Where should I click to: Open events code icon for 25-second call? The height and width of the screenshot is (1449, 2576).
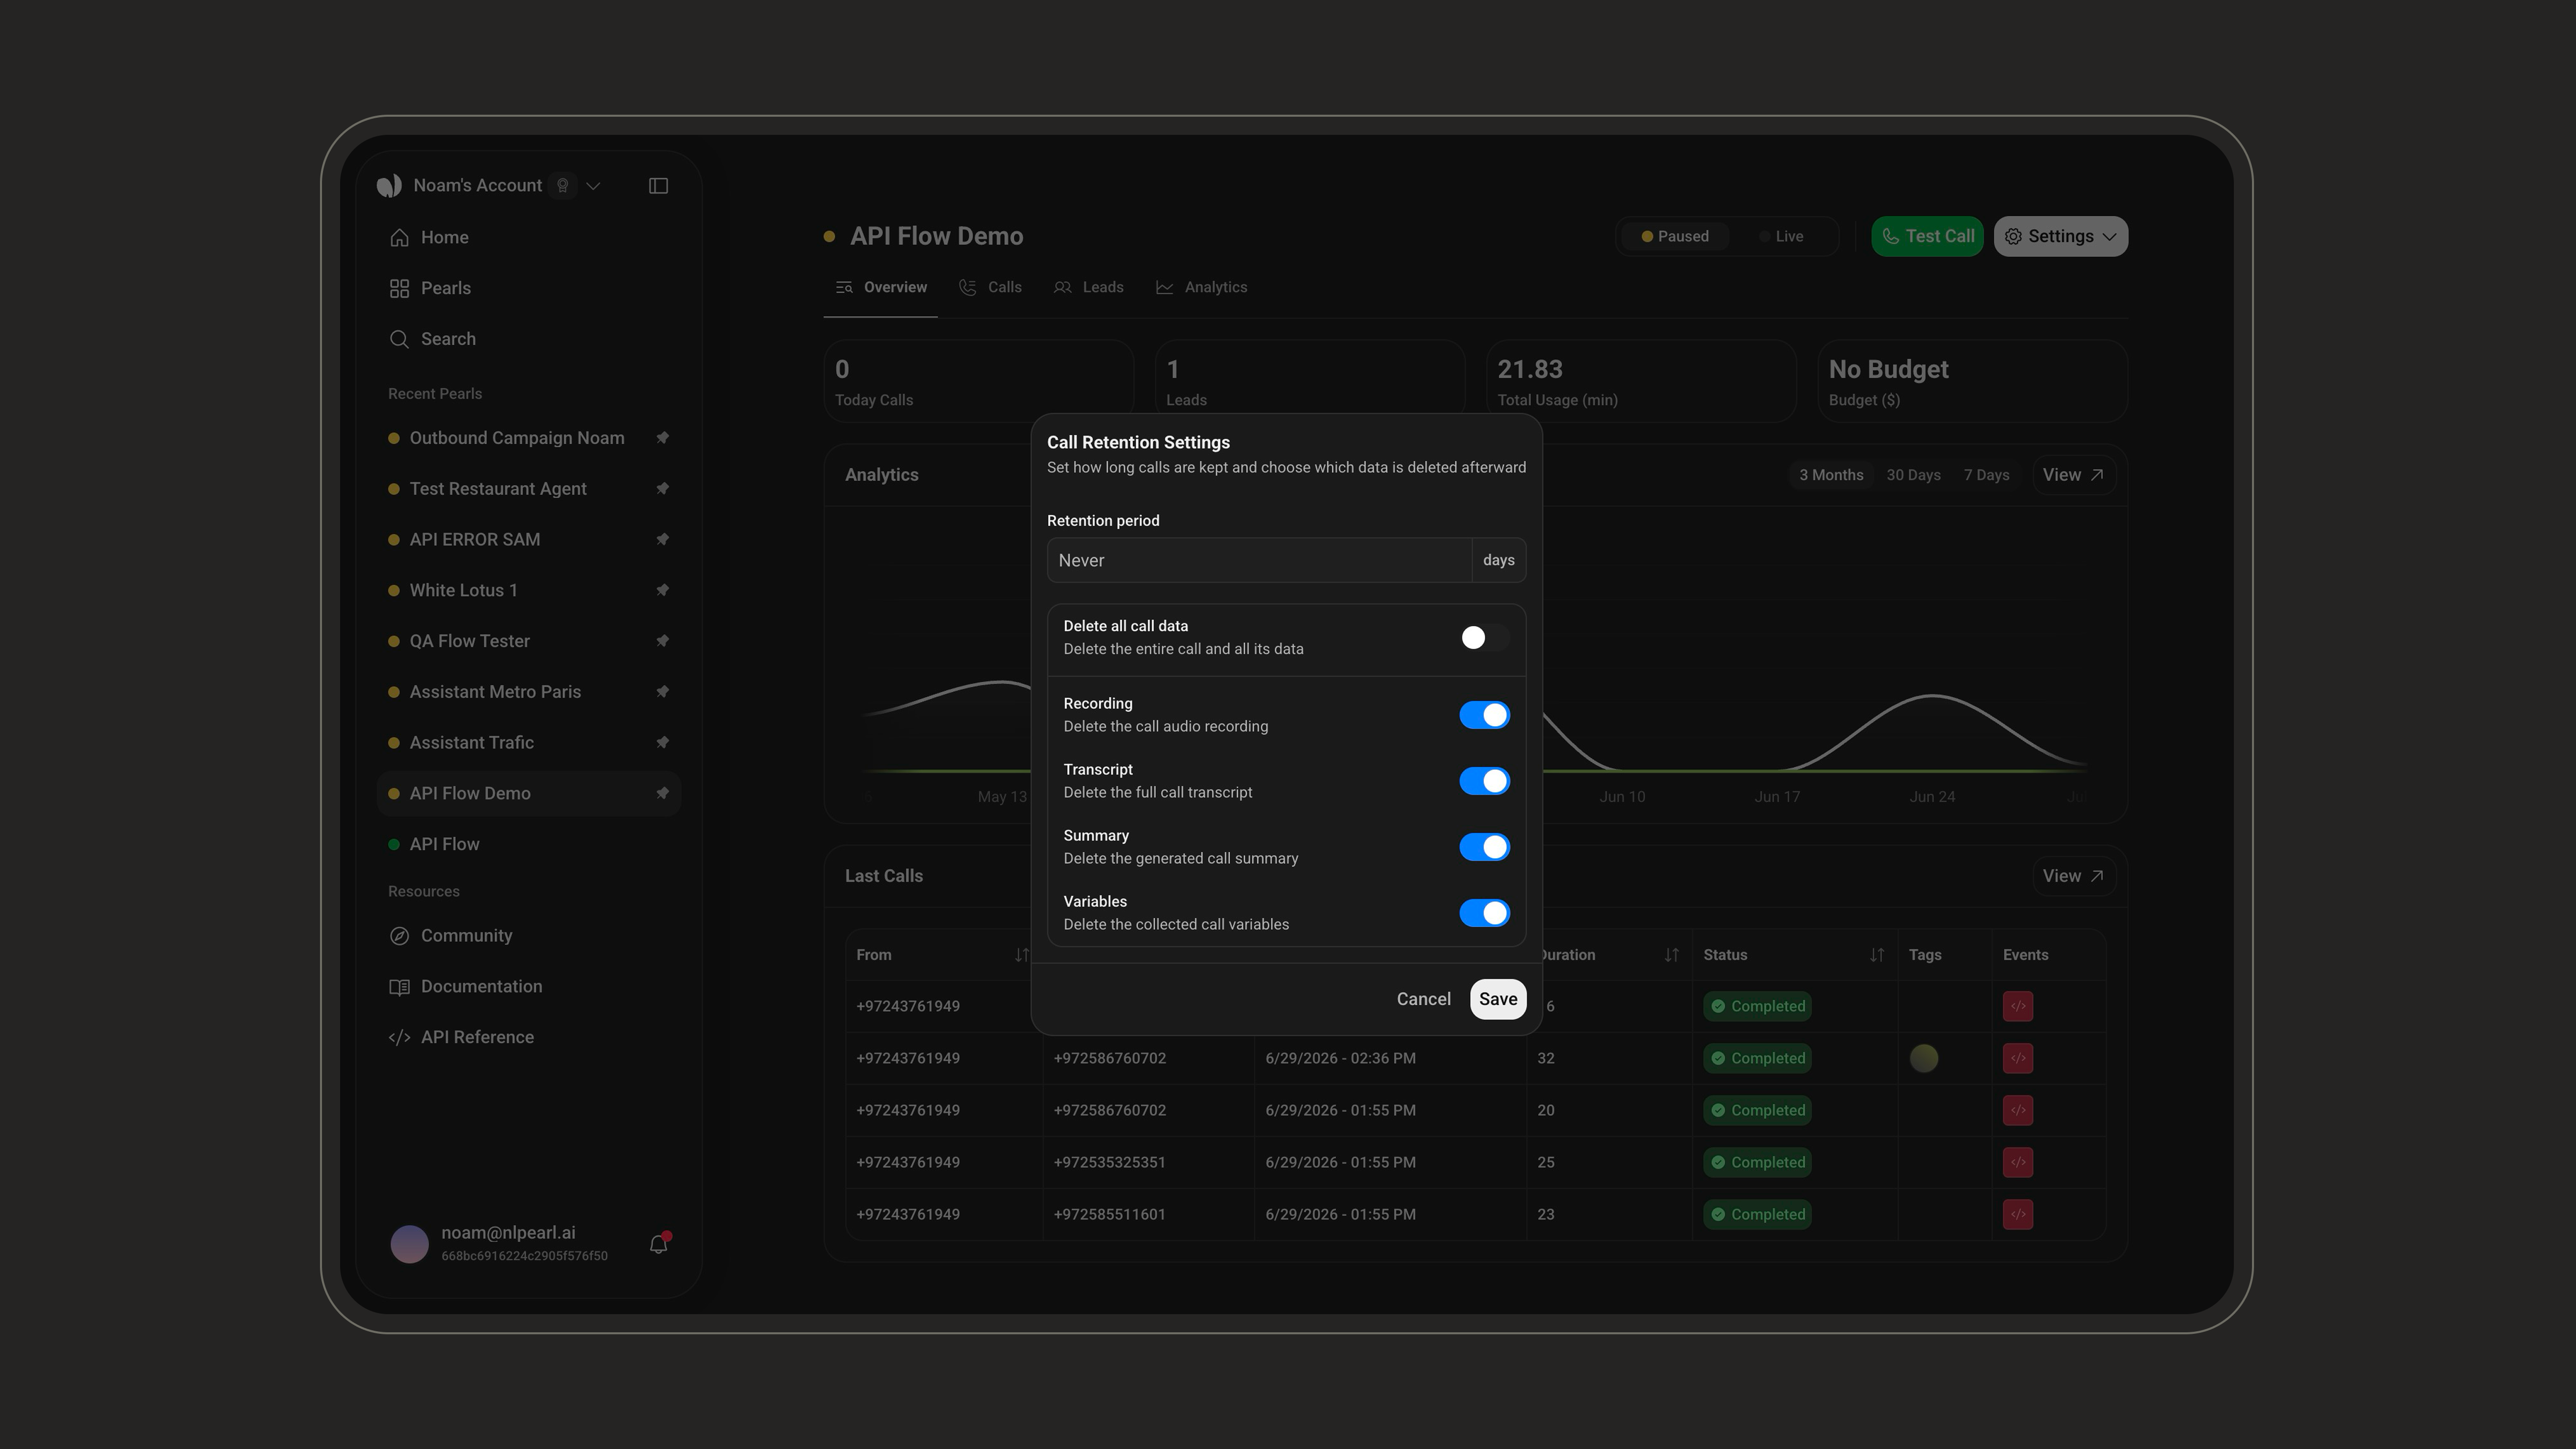[2018, 1162]
